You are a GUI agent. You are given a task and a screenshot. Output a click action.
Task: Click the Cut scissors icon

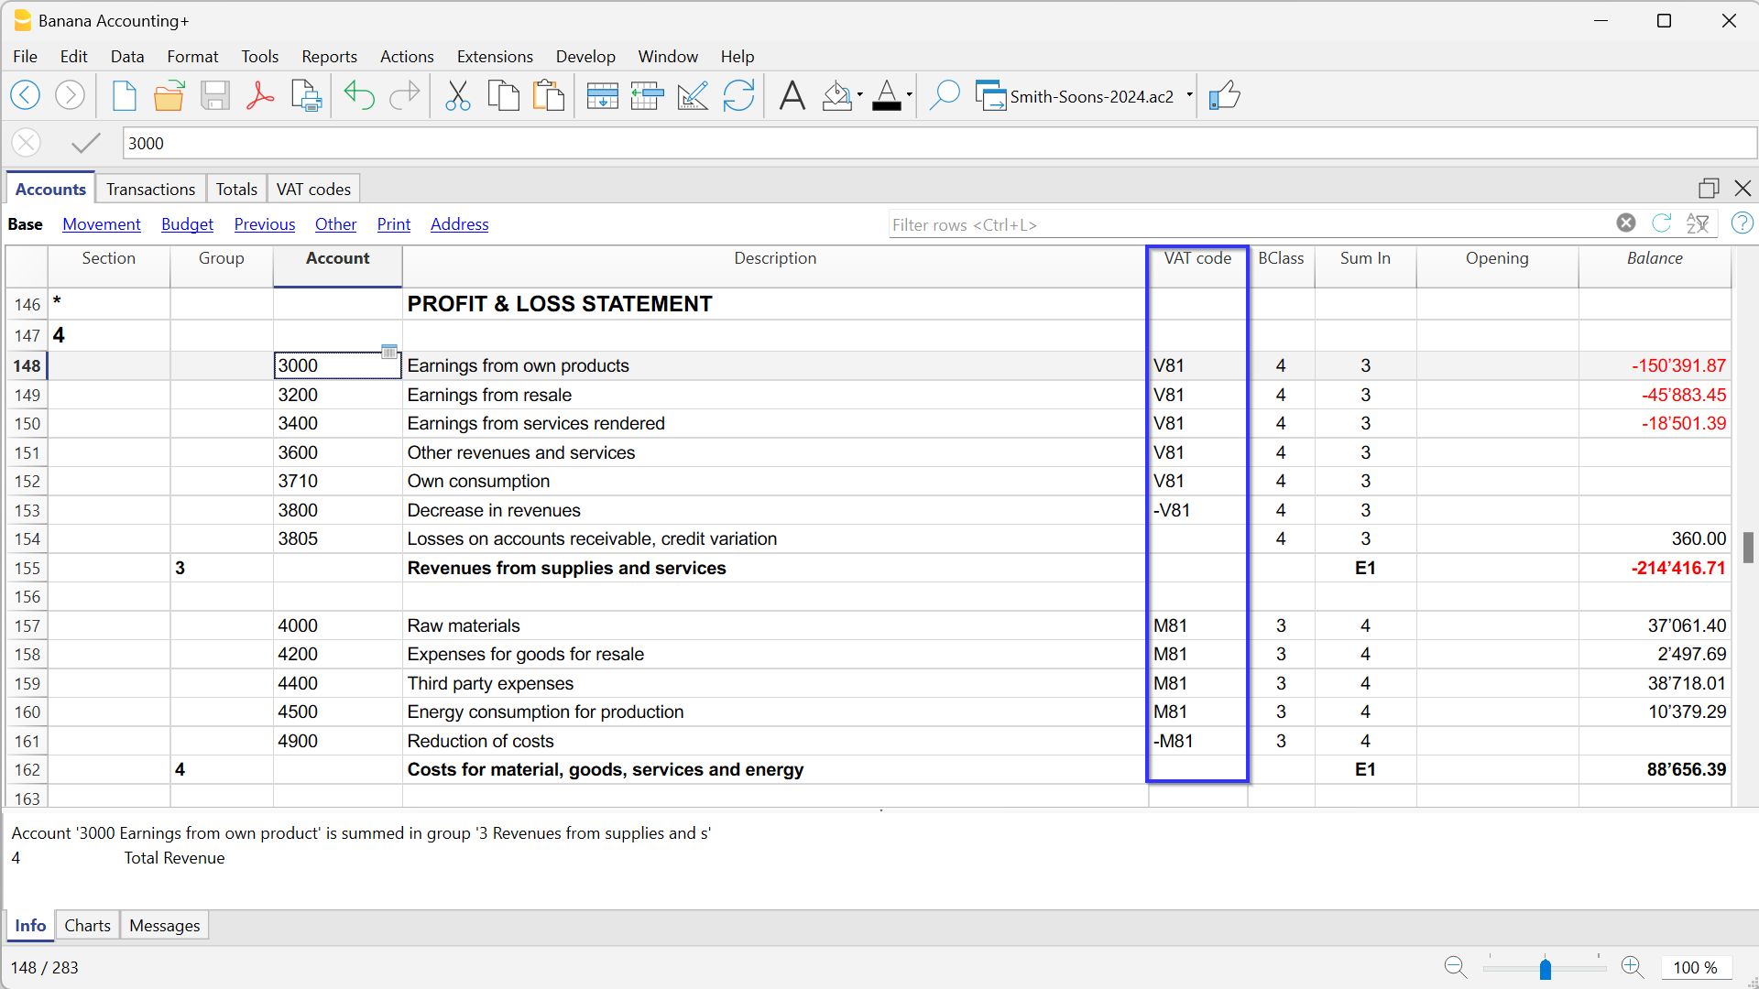point(457,96)
